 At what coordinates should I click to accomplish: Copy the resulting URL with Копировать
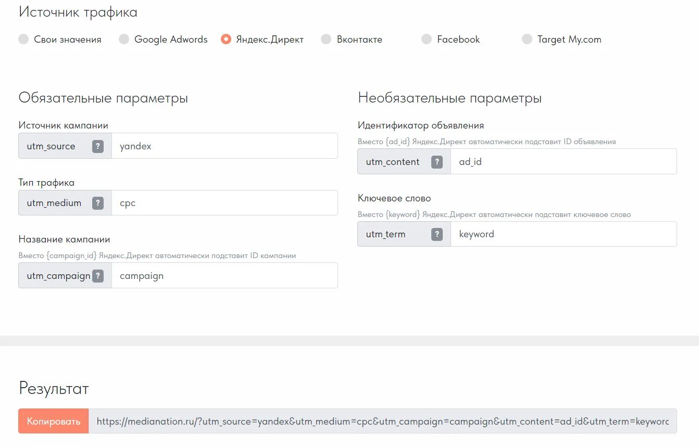(54, 422)
